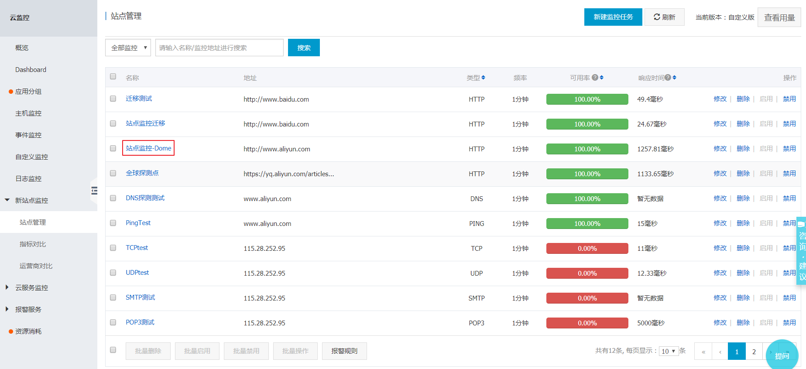Click the 查看用量 button
The image size is (806, 369).
[x=779, y=17]
